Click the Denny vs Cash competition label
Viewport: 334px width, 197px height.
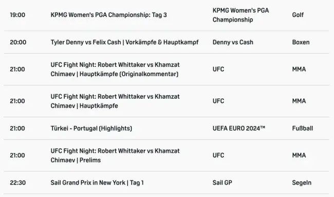coord(233,42)
